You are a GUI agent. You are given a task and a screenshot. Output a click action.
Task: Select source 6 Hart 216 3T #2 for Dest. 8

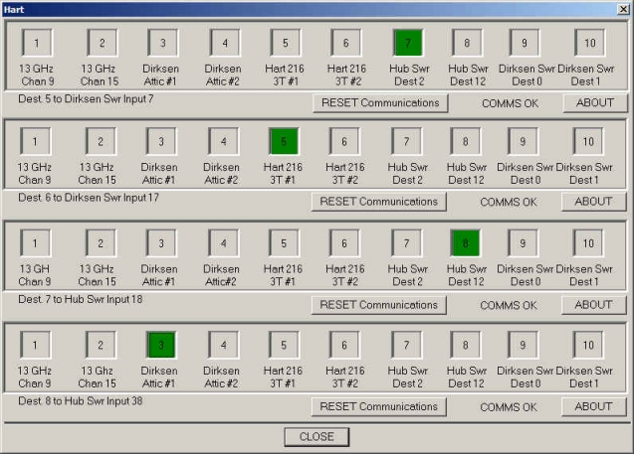[x=344, y=345]
